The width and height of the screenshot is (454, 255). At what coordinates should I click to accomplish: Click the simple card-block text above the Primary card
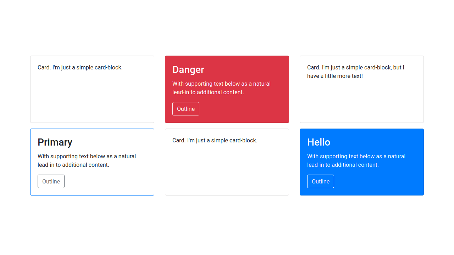(80, 68)
